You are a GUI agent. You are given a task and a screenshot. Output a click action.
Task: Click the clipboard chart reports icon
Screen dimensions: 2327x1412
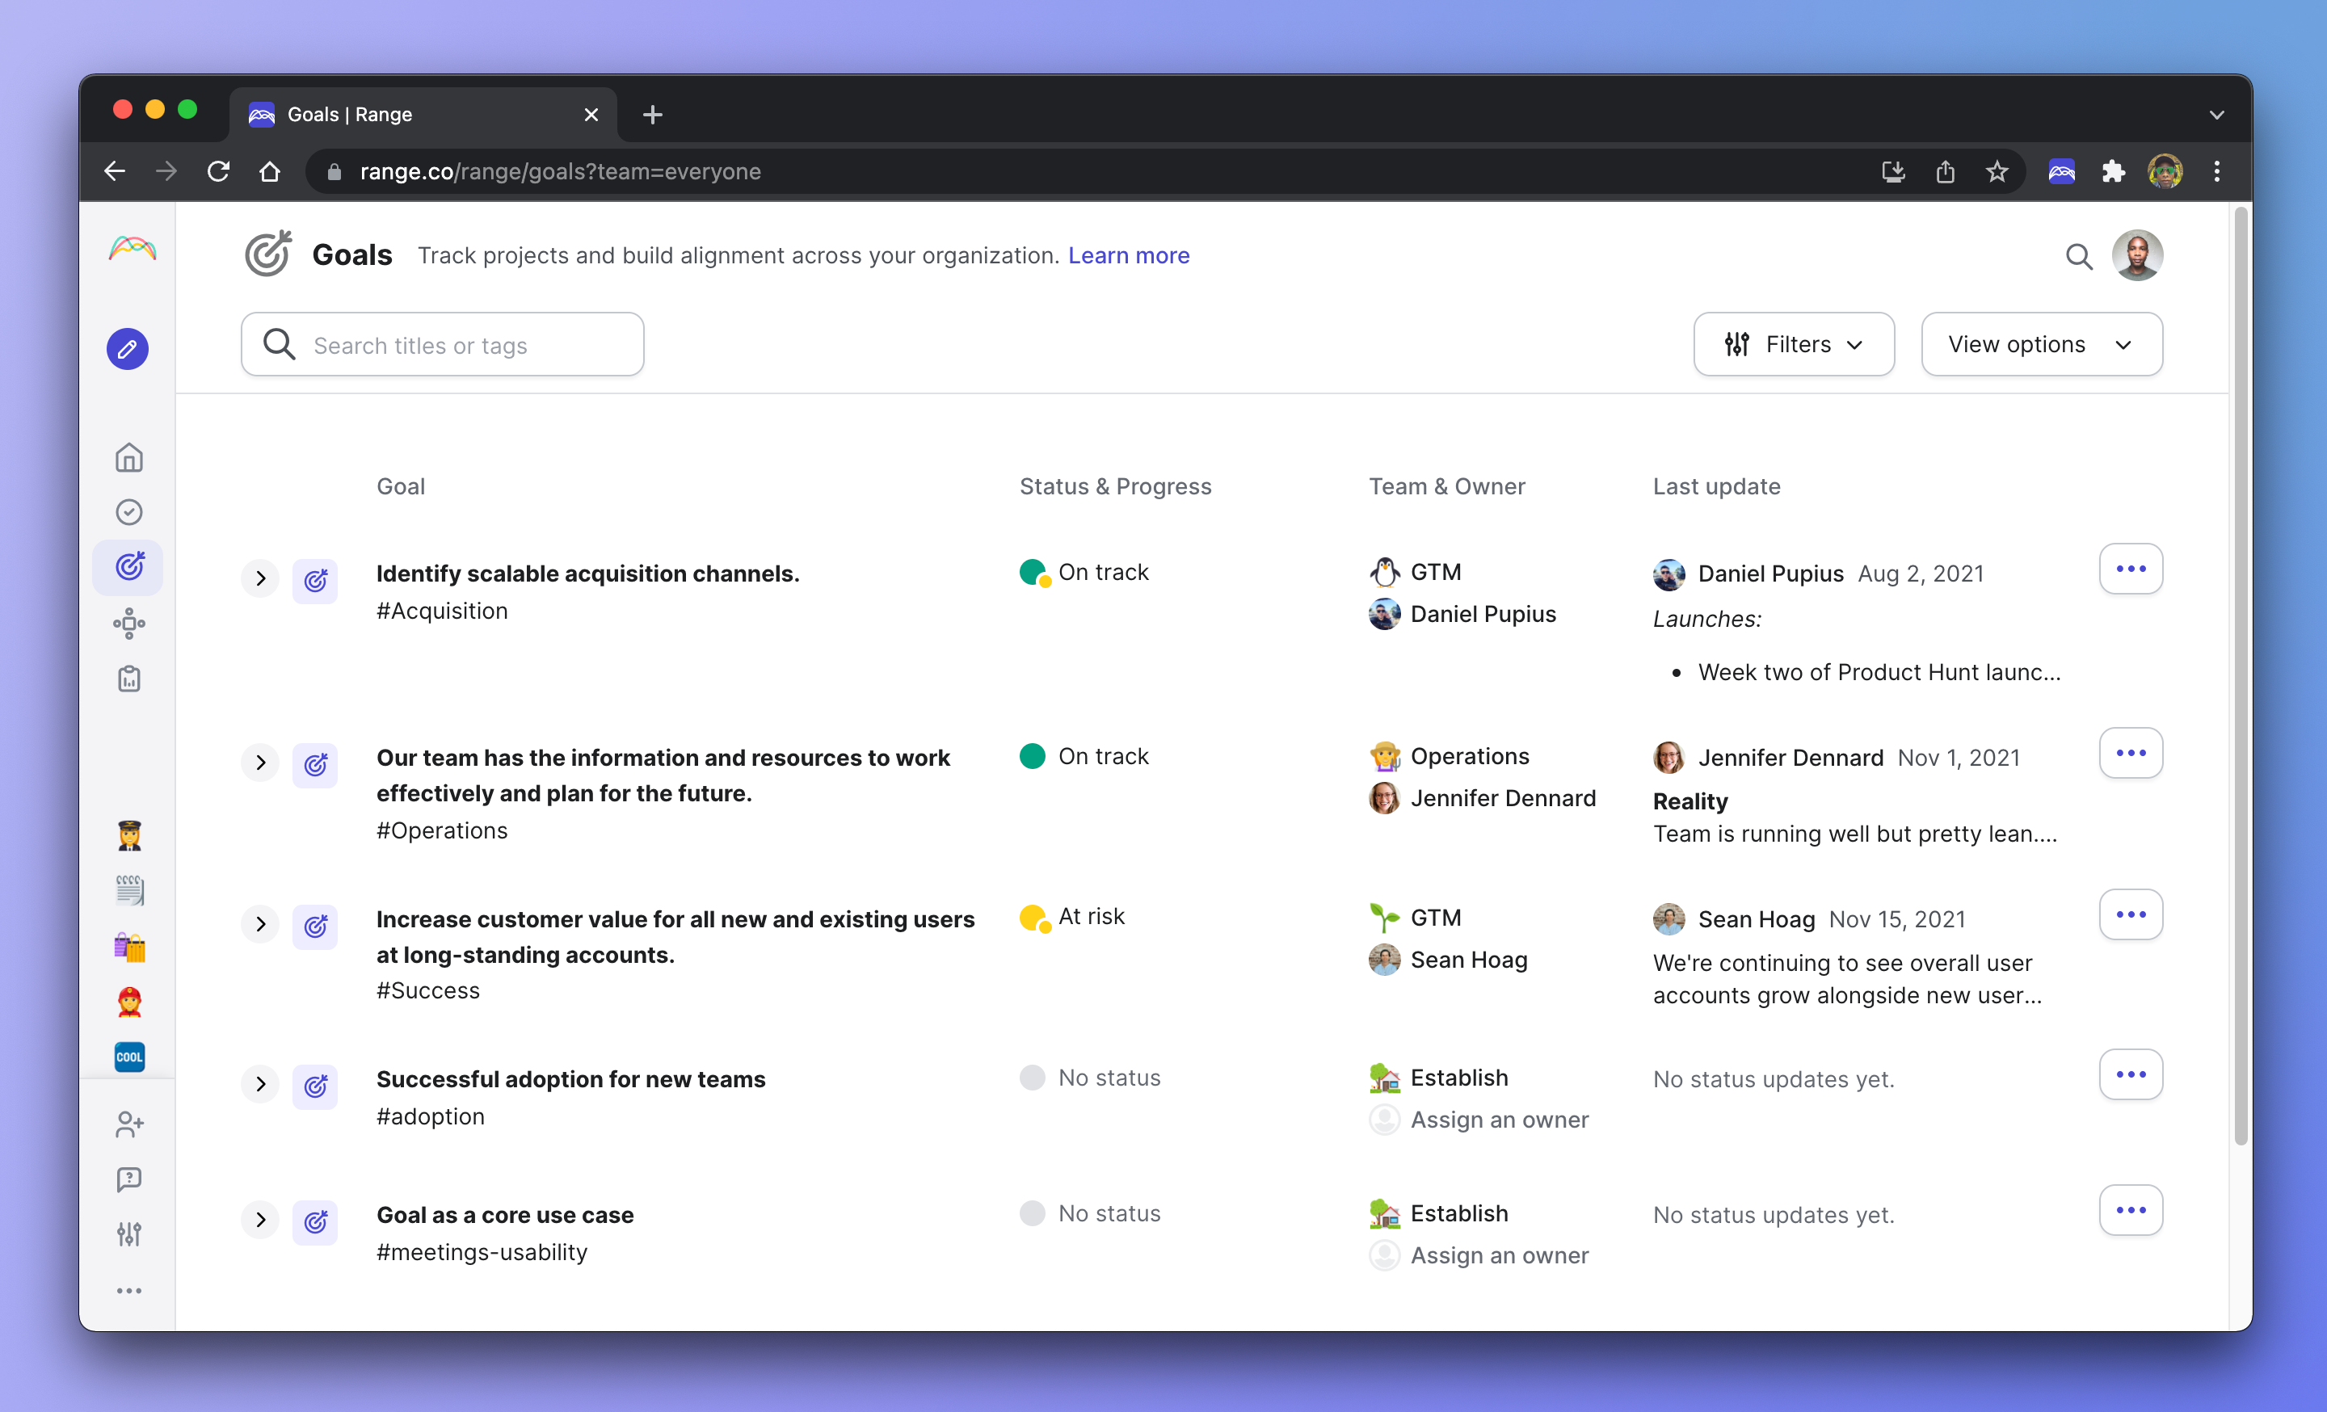(129, 679)
